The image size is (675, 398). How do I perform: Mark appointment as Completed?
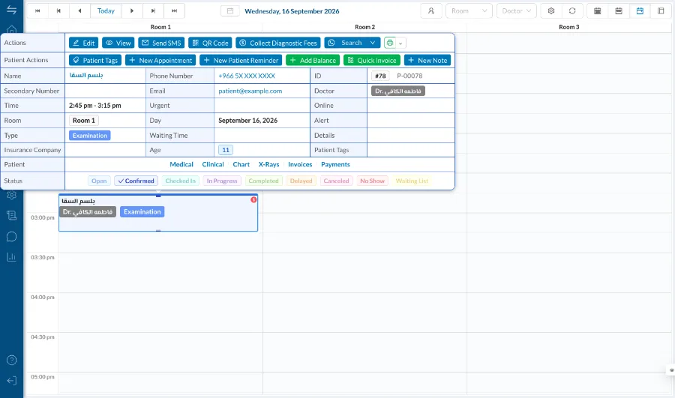pyautogui.click(x=263, y=181)
